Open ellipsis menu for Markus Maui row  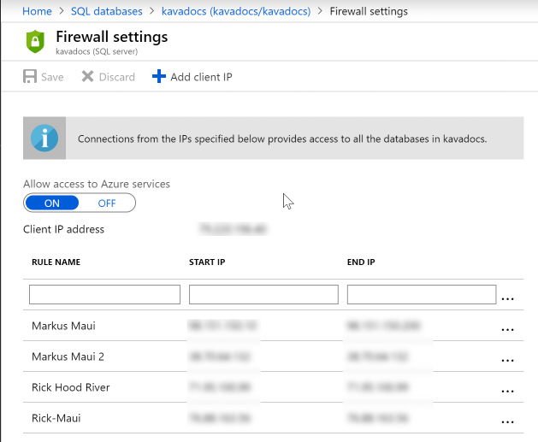(x=507, y=329)
